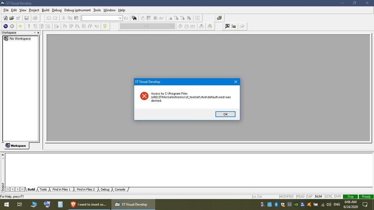Image resolution: width=374 pixels, height=210 pixels.
Task: Open the Project menu
Action: (x=34, y=10)
